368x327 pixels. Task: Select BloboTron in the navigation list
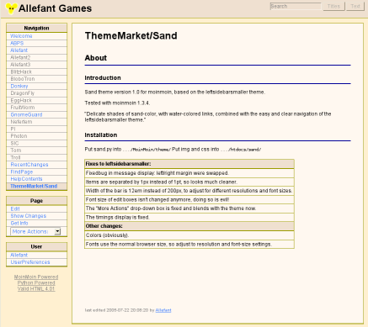(23, 79)
